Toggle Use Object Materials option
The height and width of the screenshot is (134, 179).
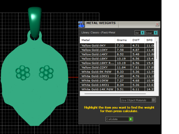[x=138, y=100]
